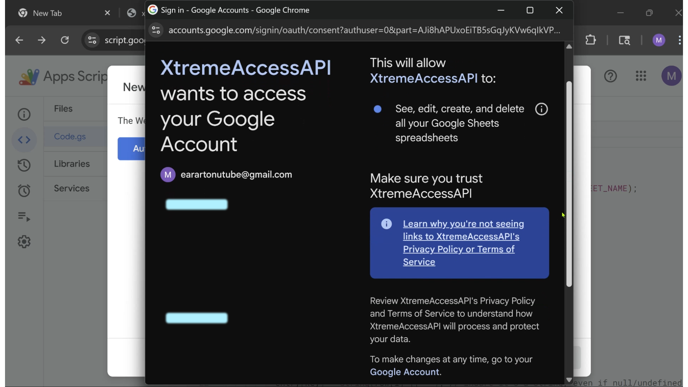Open the Project Settings gear icon

(x=24, y=242)
